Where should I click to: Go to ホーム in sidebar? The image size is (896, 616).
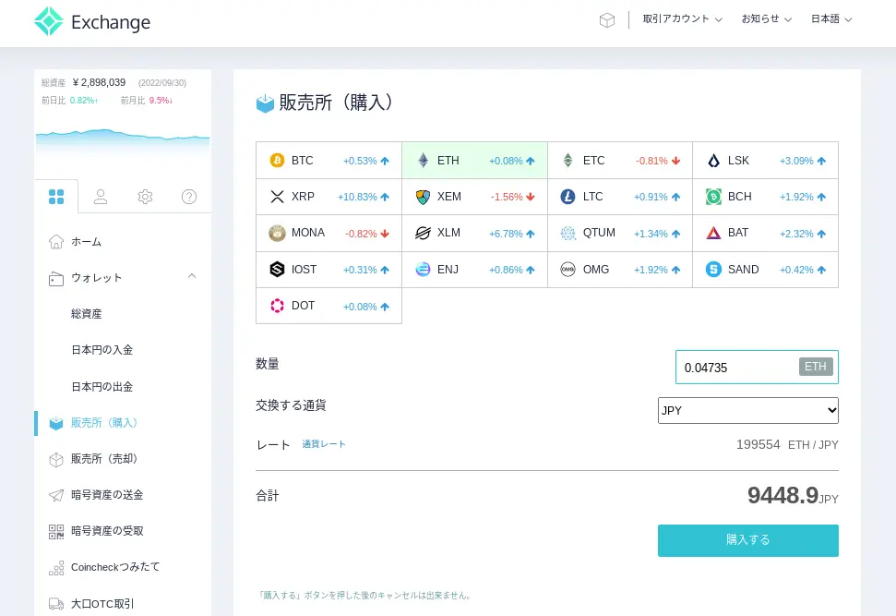pyautogui.click(x=87, y=242)
